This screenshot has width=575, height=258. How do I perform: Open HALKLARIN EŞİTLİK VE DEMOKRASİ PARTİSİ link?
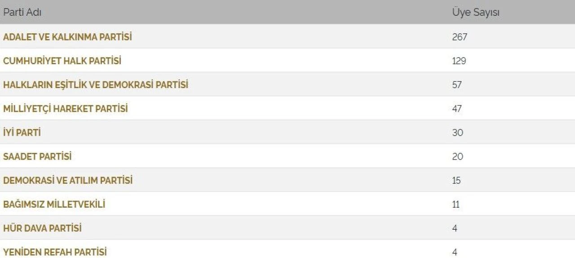pos(96,85)
